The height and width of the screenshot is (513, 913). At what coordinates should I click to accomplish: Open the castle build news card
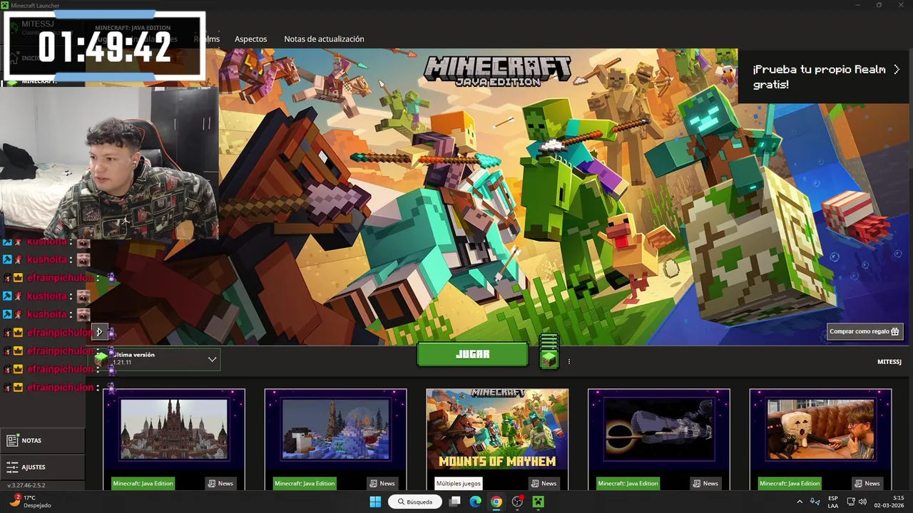click(174, 439)
